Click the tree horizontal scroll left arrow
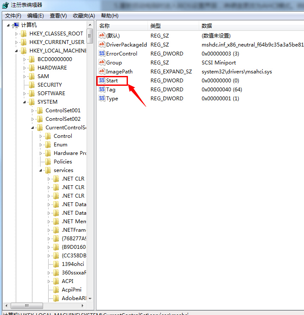 [x=6, y=306]
